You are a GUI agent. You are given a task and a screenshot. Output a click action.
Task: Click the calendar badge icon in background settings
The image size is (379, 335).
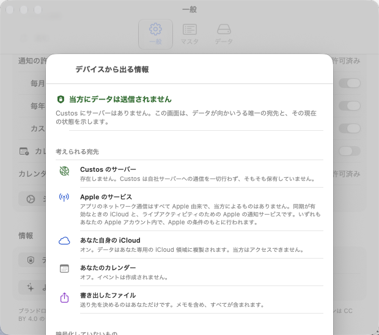tap(24, 152)
